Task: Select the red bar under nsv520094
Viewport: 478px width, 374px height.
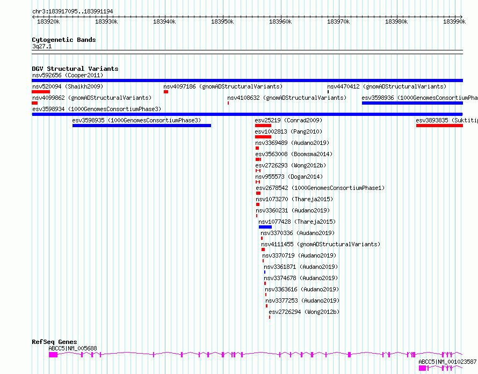Action: pyautogui.click(x=41, y=92)
